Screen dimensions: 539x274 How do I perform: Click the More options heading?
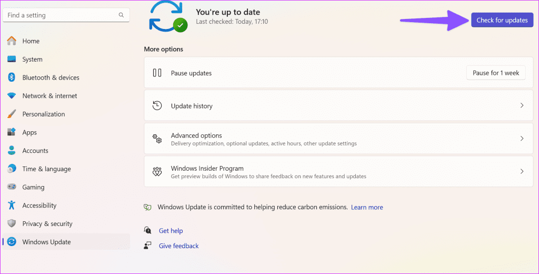163,49
